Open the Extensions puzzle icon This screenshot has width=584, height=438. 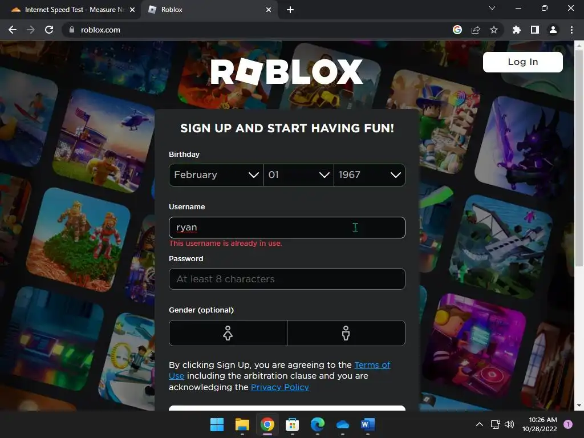click(517, 30)
